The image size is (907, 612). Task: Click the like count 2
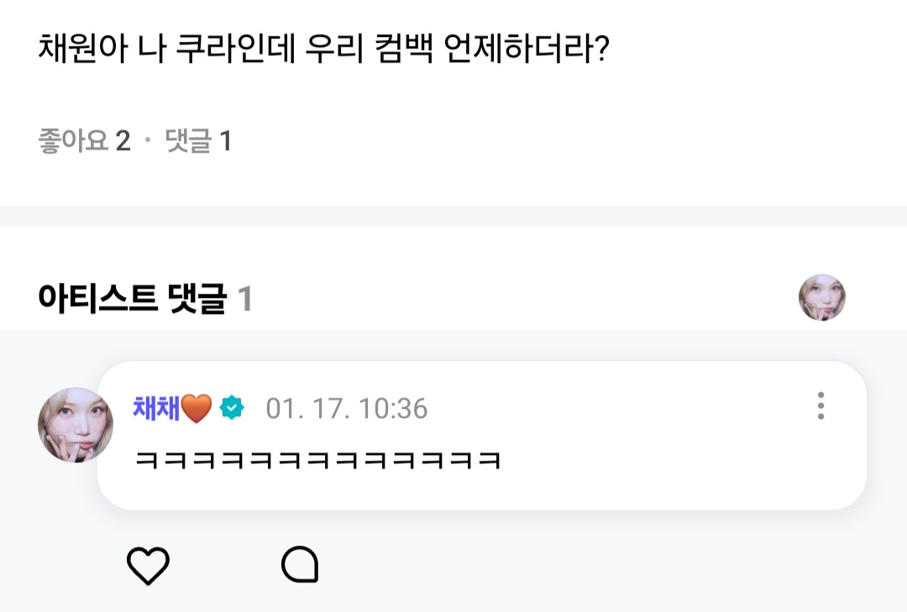(x=123, y=141)
